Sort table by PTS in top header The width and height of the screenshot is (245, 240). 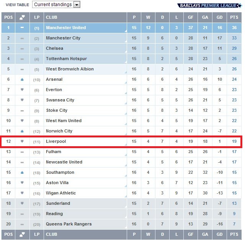coord(234,17)
